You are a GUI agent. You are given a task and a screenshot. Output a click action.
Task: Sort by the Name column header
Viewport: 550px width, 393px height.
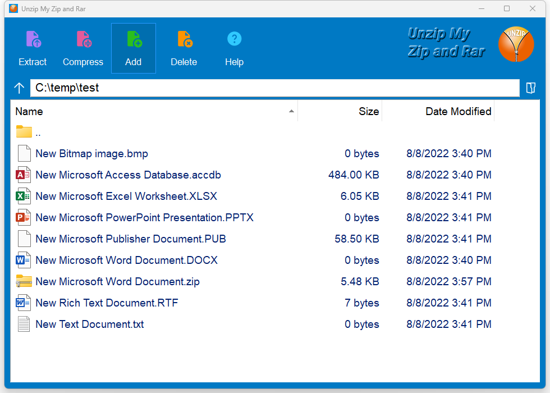(x=154, y=112)
